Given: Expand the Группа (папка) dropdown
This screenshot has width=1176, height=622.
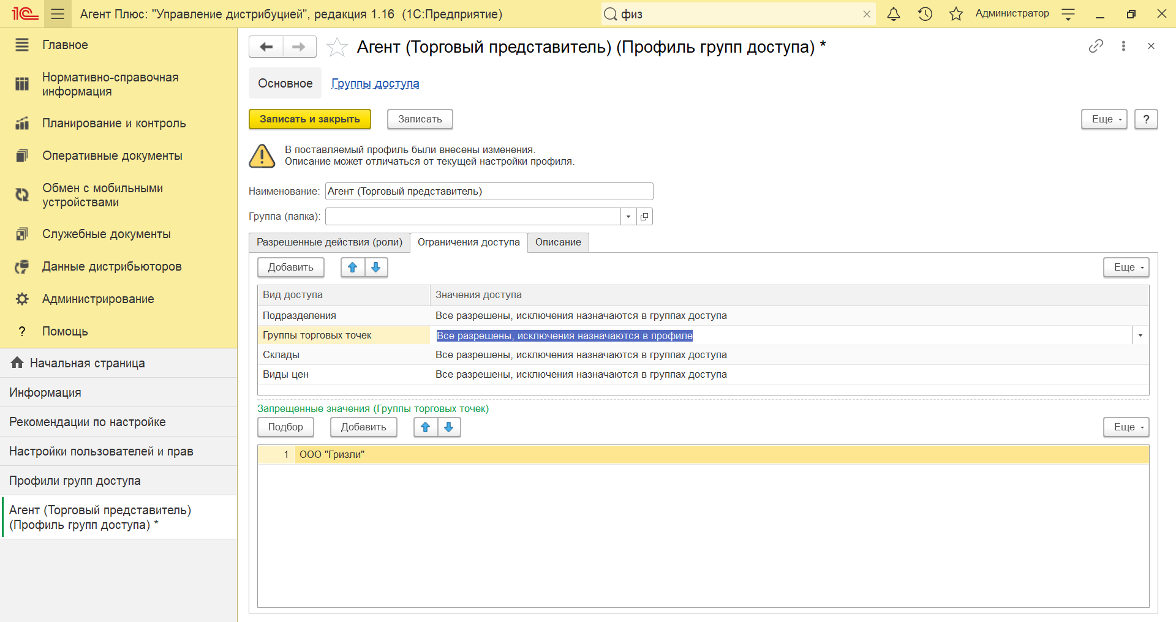Looking at the screenshot, I should click(x=628, y=217).
